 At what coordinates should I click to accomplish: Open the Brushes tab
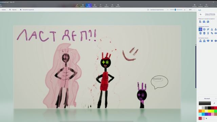[x=77, y=5]
